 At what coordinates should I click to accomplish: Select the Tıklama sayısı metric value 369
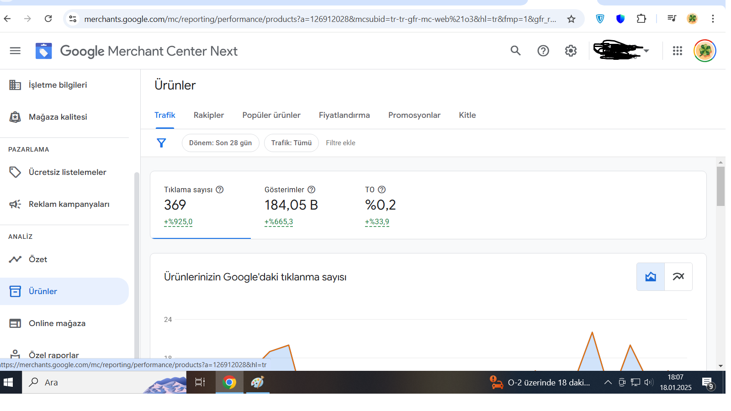tap(175, 205)
